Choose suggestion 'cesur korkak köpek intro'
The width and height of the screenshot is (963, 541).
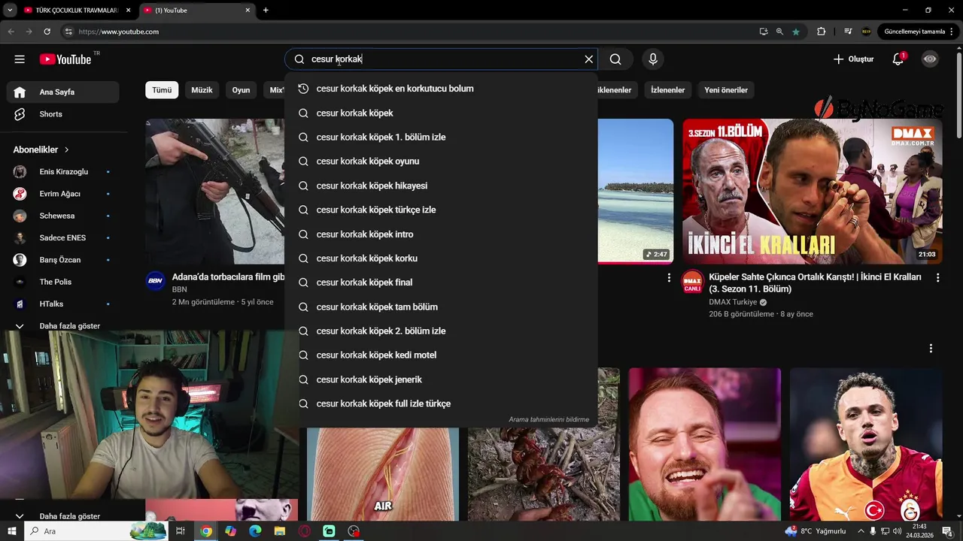[x=441, y=234]
